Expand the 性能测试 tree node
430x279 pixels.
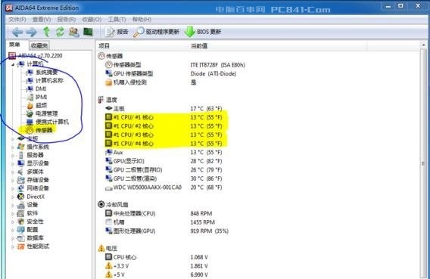(x=13, y=246)
